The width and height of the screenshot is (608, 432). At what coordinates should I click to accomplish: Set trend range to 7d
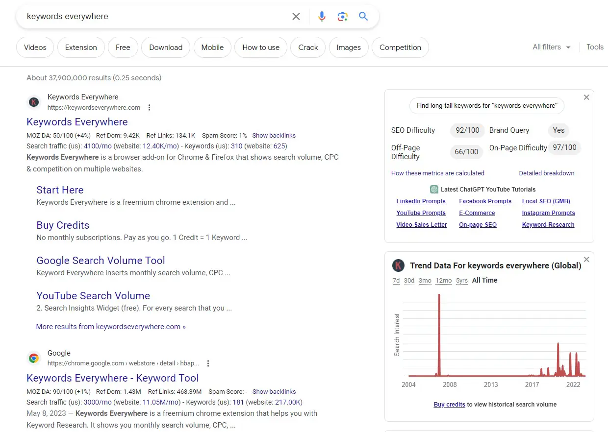coord(396,281)
